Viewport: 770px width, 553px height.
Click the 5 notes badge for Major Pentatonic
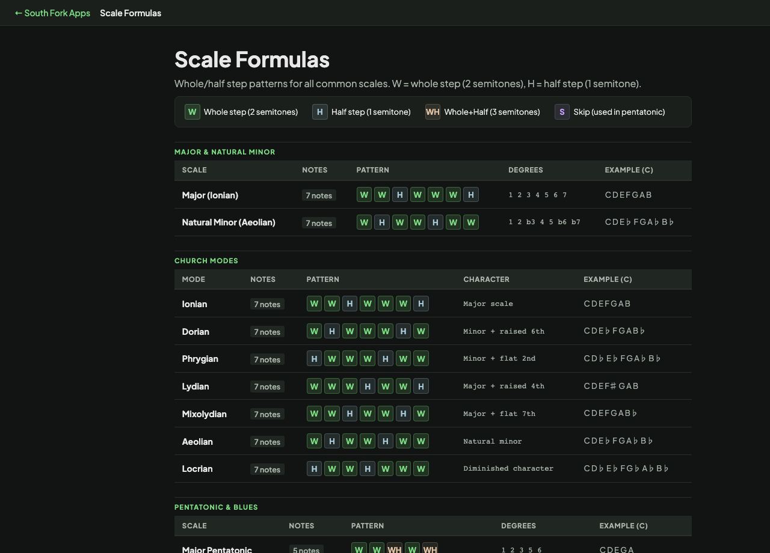pos(306,549)
